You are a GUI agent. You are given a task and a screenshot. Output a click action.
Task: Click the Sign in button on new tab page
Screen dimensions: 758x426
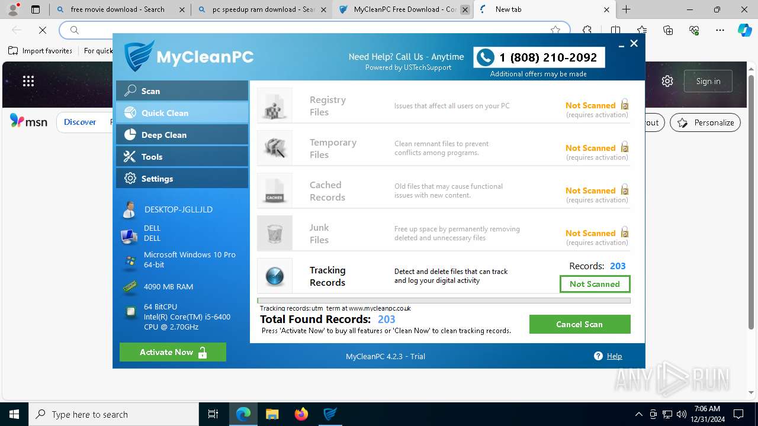pyautogui.click(x=708, y=81)
